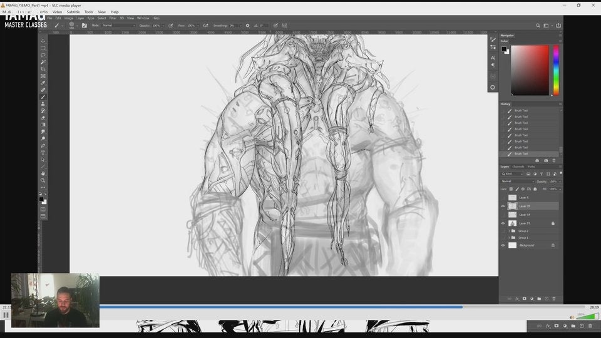Toggle visibility of Group 1
The height and width of the screenshot is (338, 601).
[x=503, y=238]
